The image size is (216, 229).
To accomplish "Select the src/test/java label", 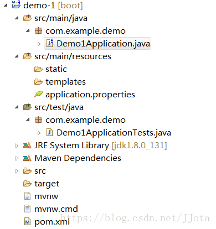I will click(59, 107).
